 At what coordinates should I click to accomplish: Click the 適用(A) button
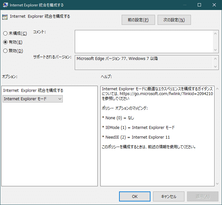click(x=203, y=196)
